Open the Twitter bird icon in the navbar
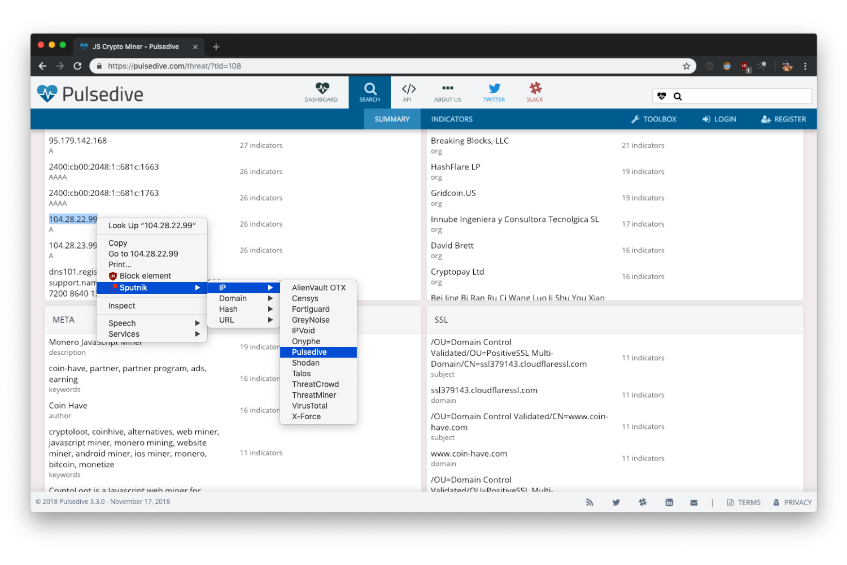 click(x=495, y=88)
